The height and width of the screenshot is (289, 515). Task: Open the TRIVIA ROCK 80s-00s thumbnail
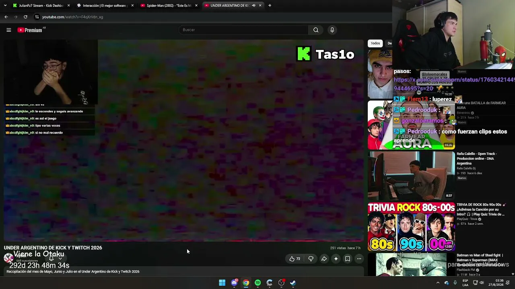411,227
